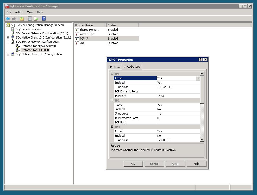Click the property grid scroll down arrow
Viewport: 257px width, 195px height.
202,140
